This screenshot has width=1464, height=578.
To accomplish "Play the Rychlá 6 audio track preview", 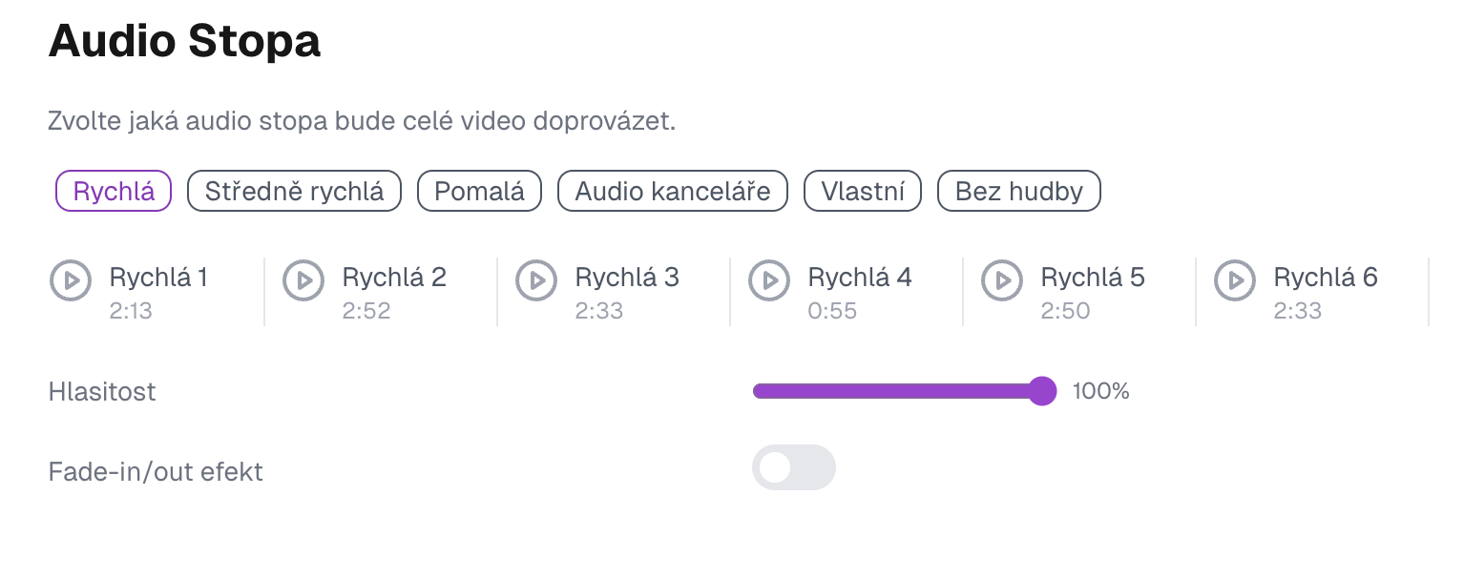I will point(1234,280).
